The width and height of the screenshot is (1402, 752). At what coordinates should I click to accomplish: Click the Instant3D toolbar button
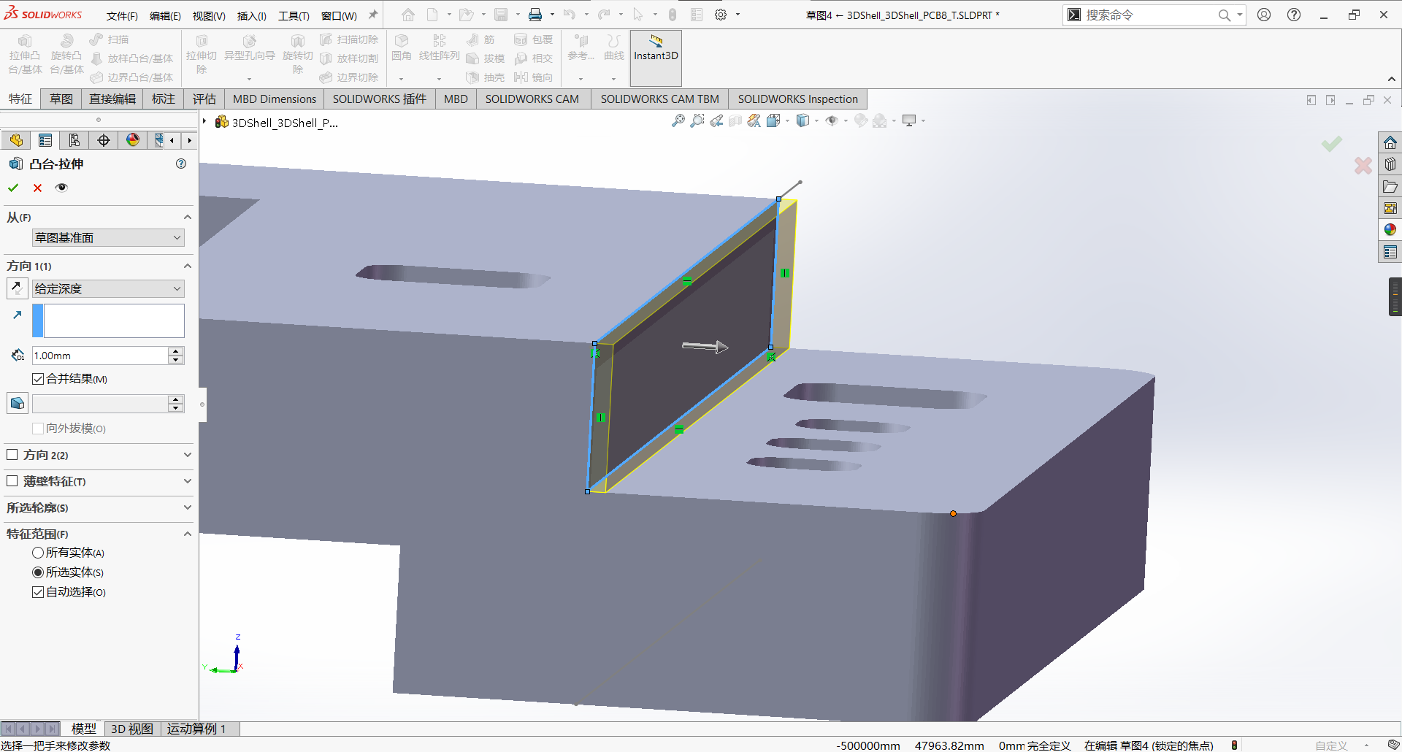[655, 50]
